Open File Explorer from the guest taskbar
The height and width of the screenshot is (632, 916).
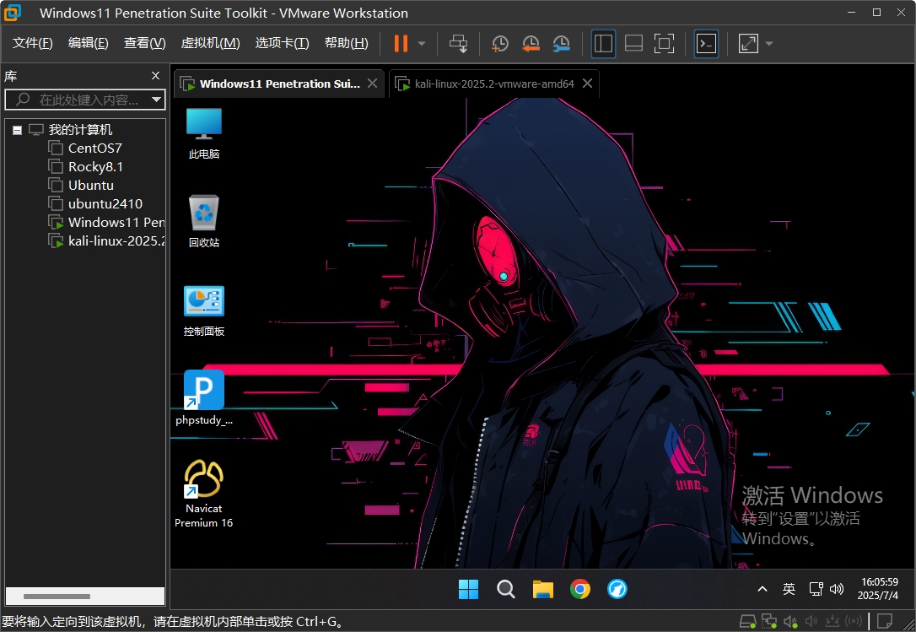[x=542, y=589]
